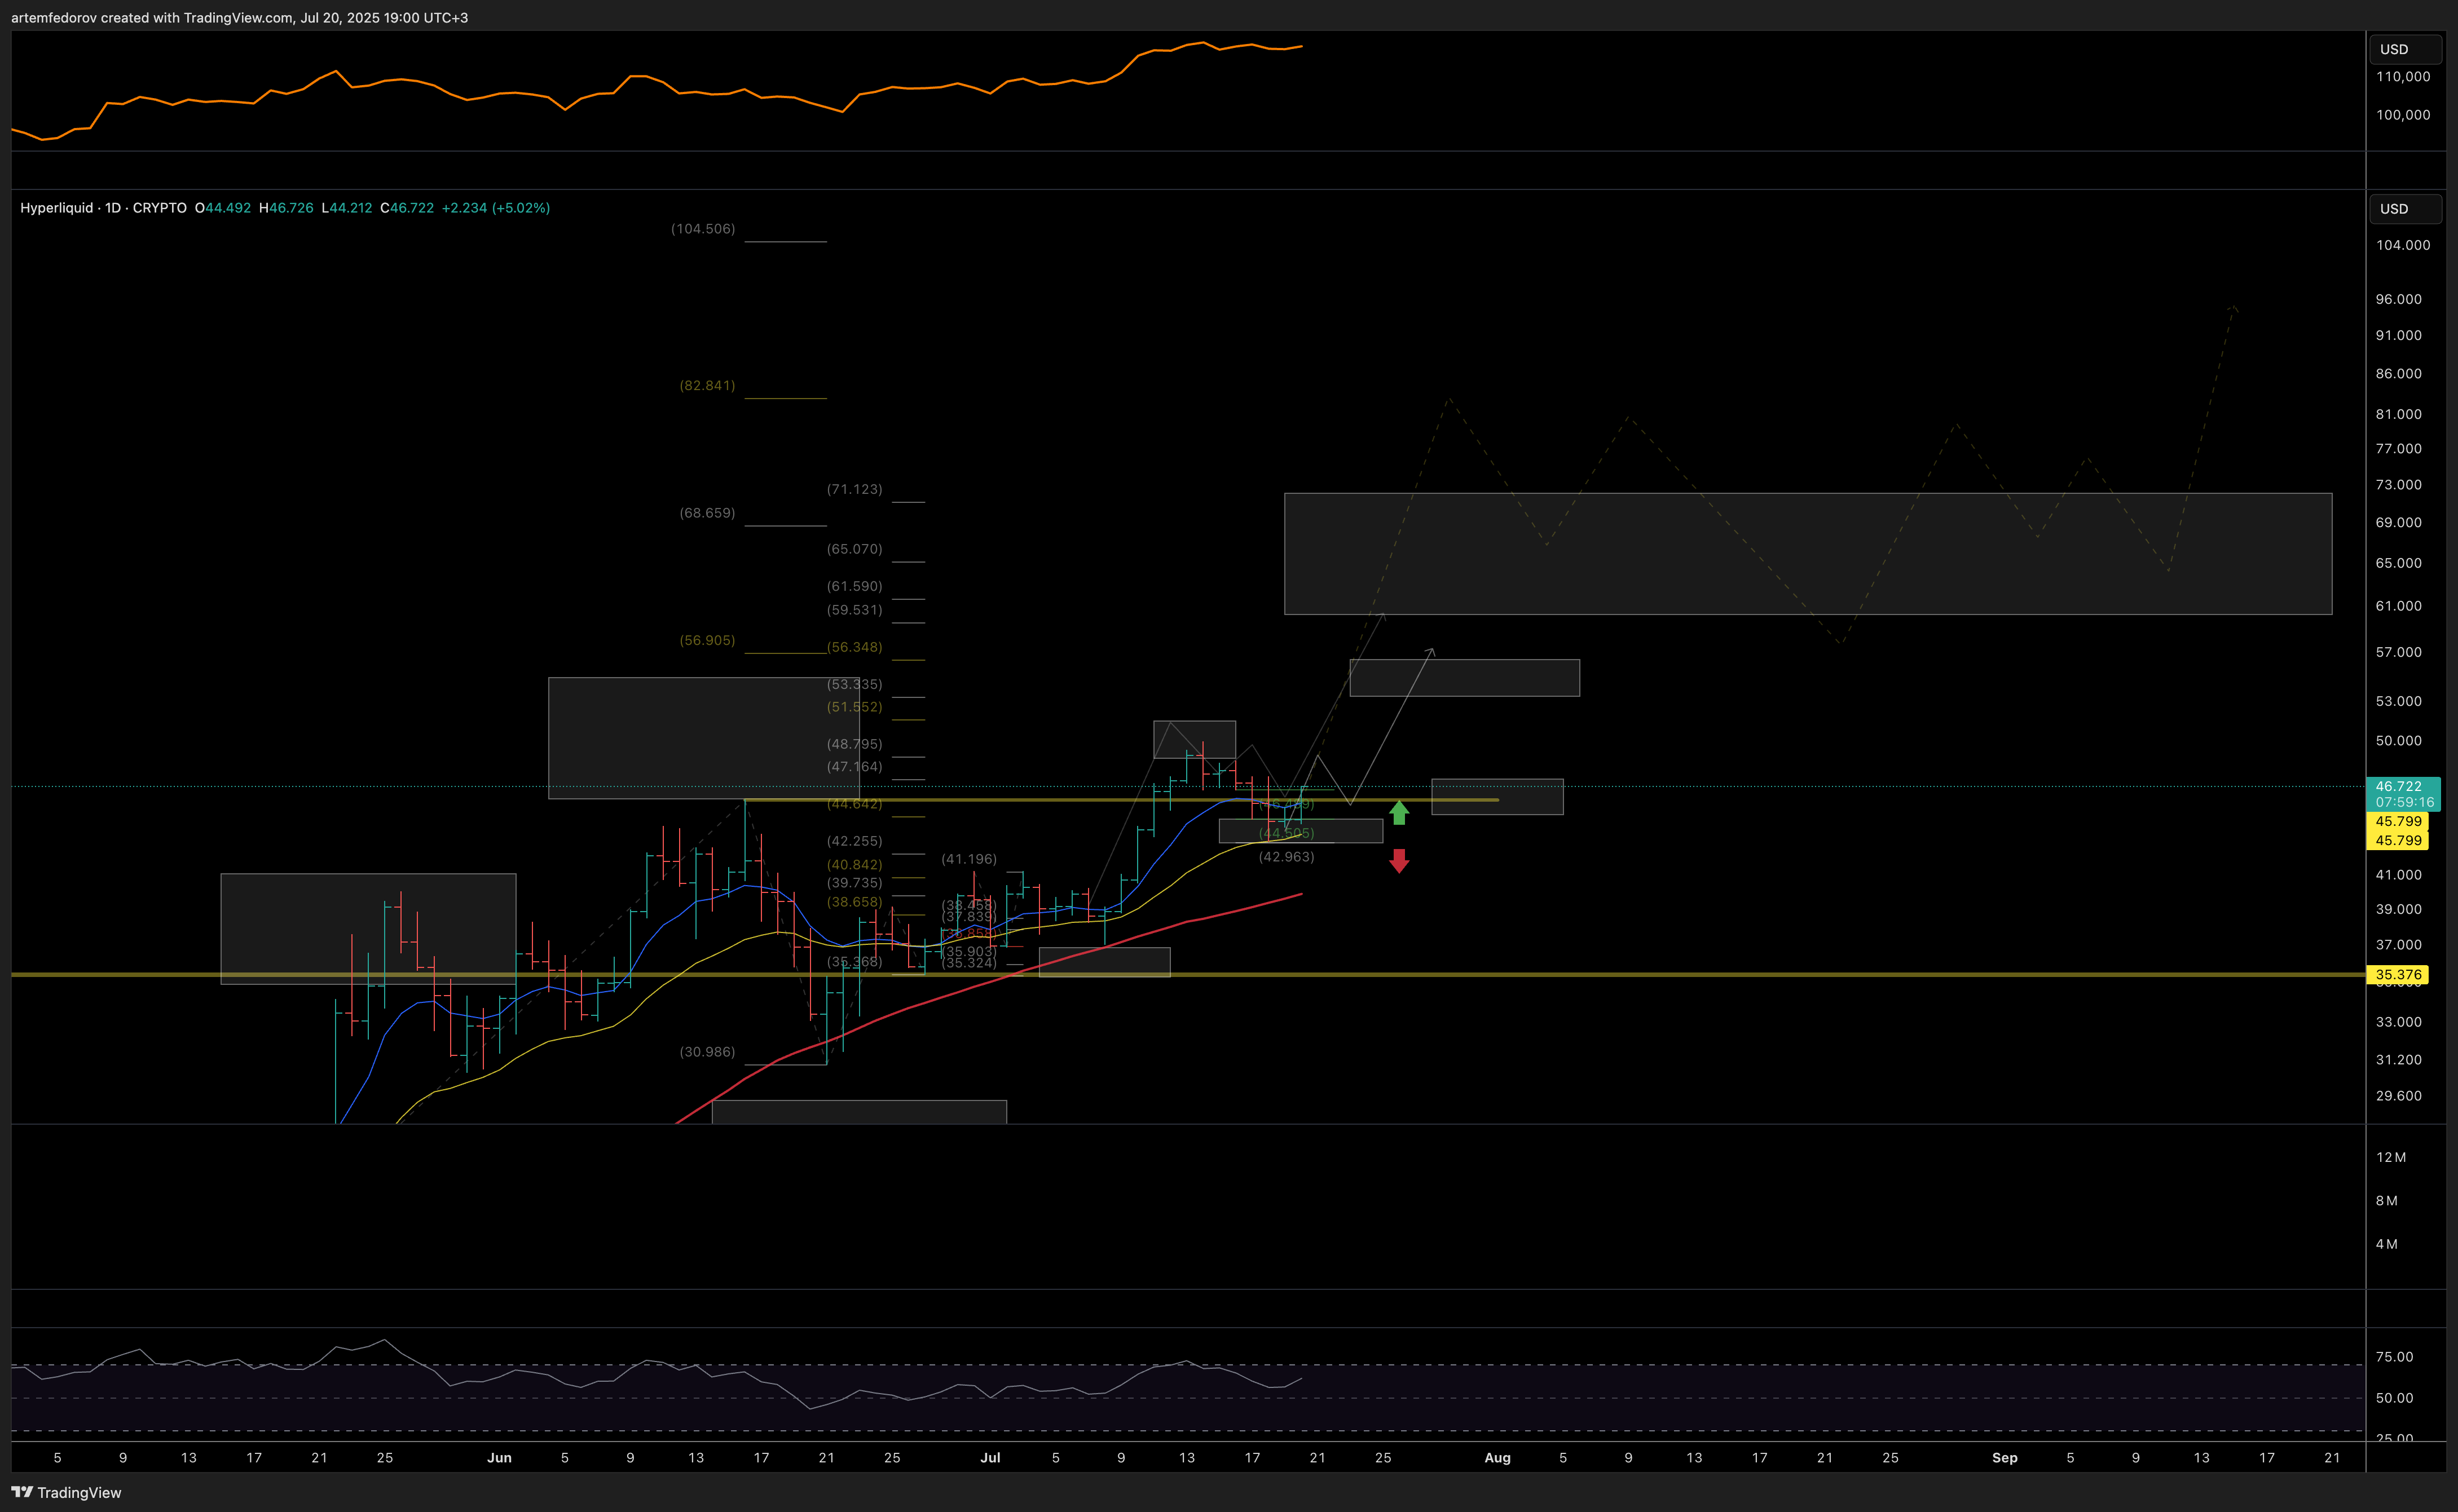This screenshot has height=1512, width=2458.
Task: Click the open value O44.492
Action: pos(223,208)
